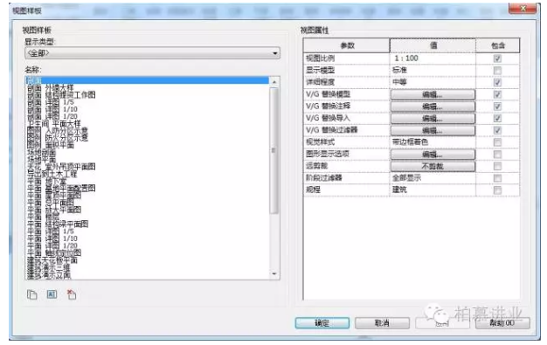The width and height of the screenshot is (547, 345).
Task: Select template 剖面_详图 1/20
Action: 52,116
